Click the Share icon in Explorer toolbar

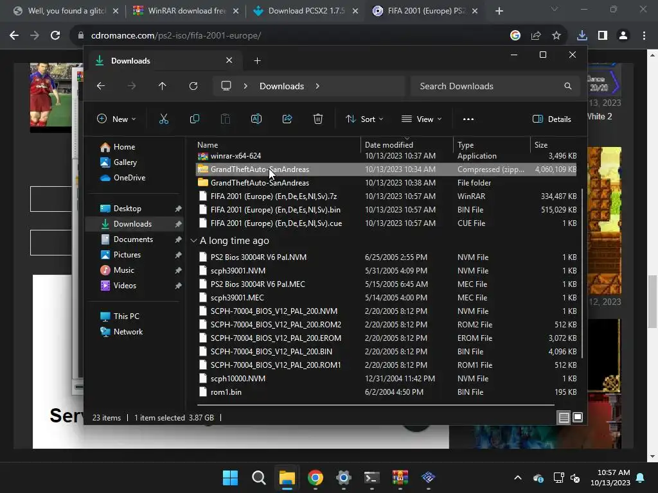point(287,119)
